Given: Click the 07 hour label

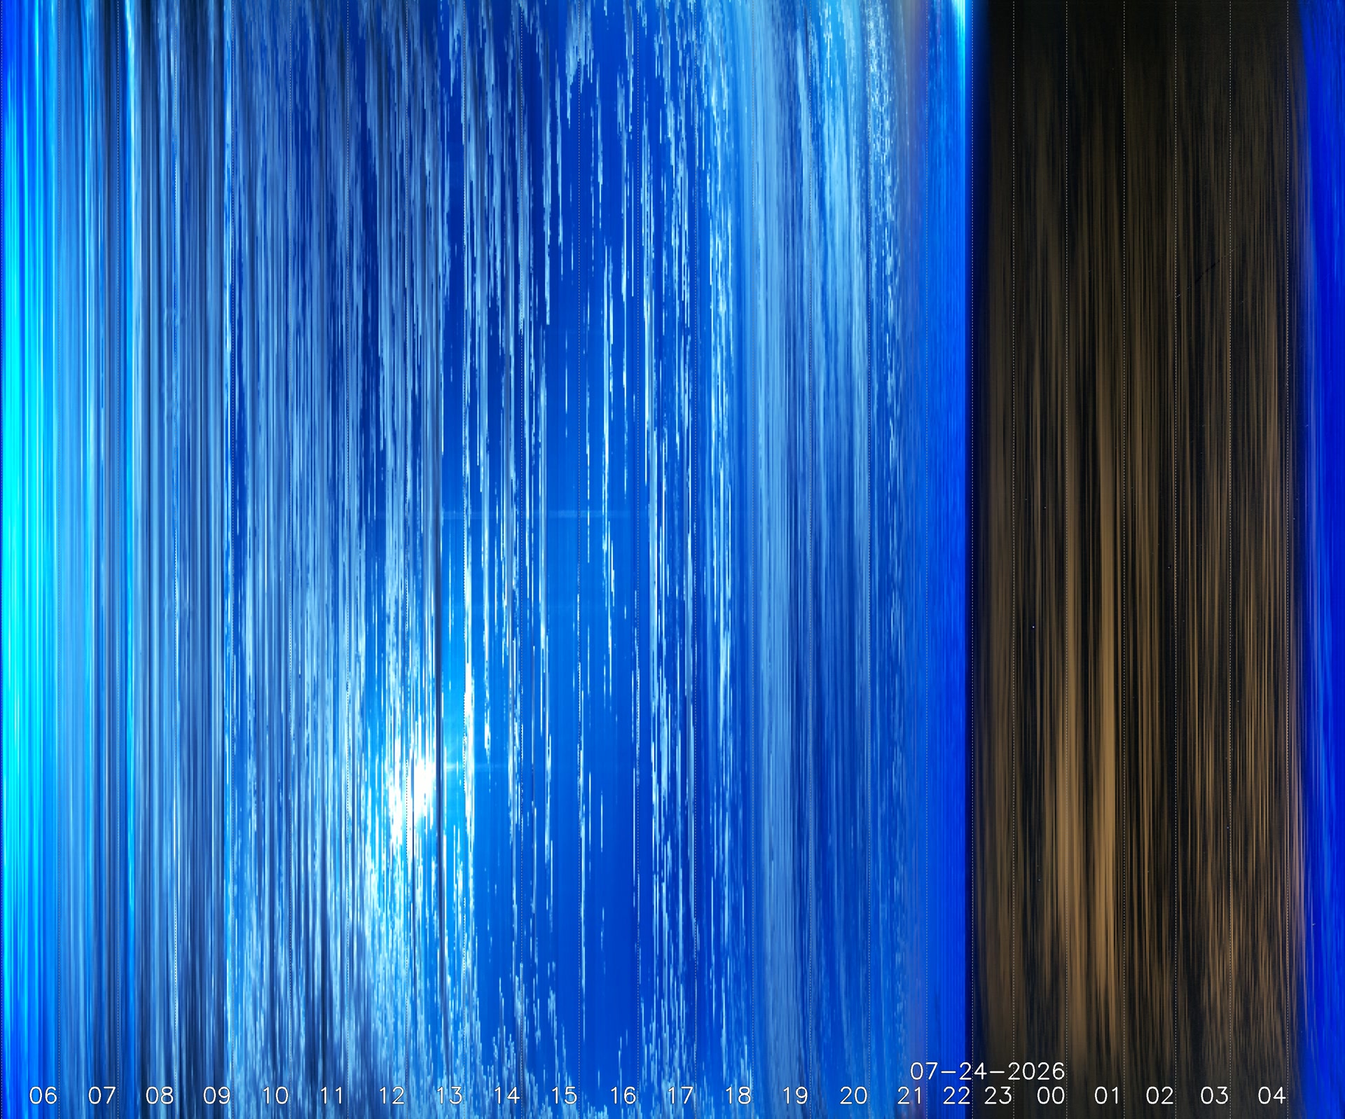Looking at the screenshot, I should pos(102,1095).
